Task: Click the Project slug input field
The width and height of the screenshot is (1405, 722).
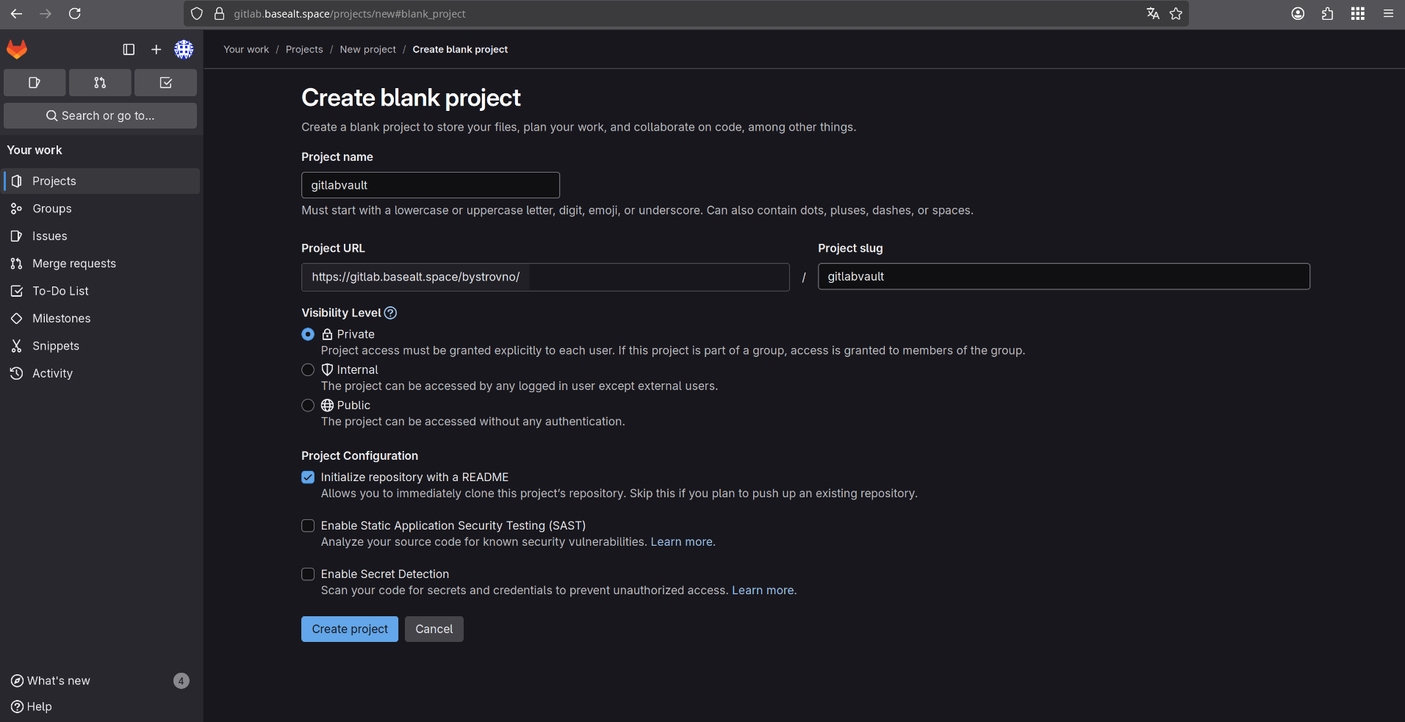Action: [x=1063, y=276]
